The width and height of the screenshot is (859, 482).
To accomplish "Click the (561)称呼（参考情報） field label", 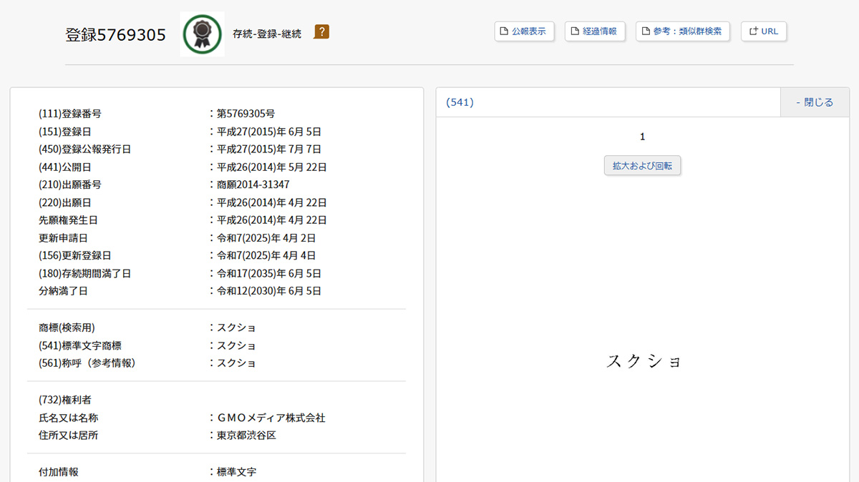I will point(87,363).
